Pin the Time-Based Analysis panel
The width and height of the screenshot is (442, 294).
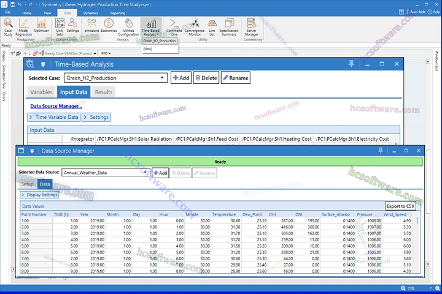(351, 64)
